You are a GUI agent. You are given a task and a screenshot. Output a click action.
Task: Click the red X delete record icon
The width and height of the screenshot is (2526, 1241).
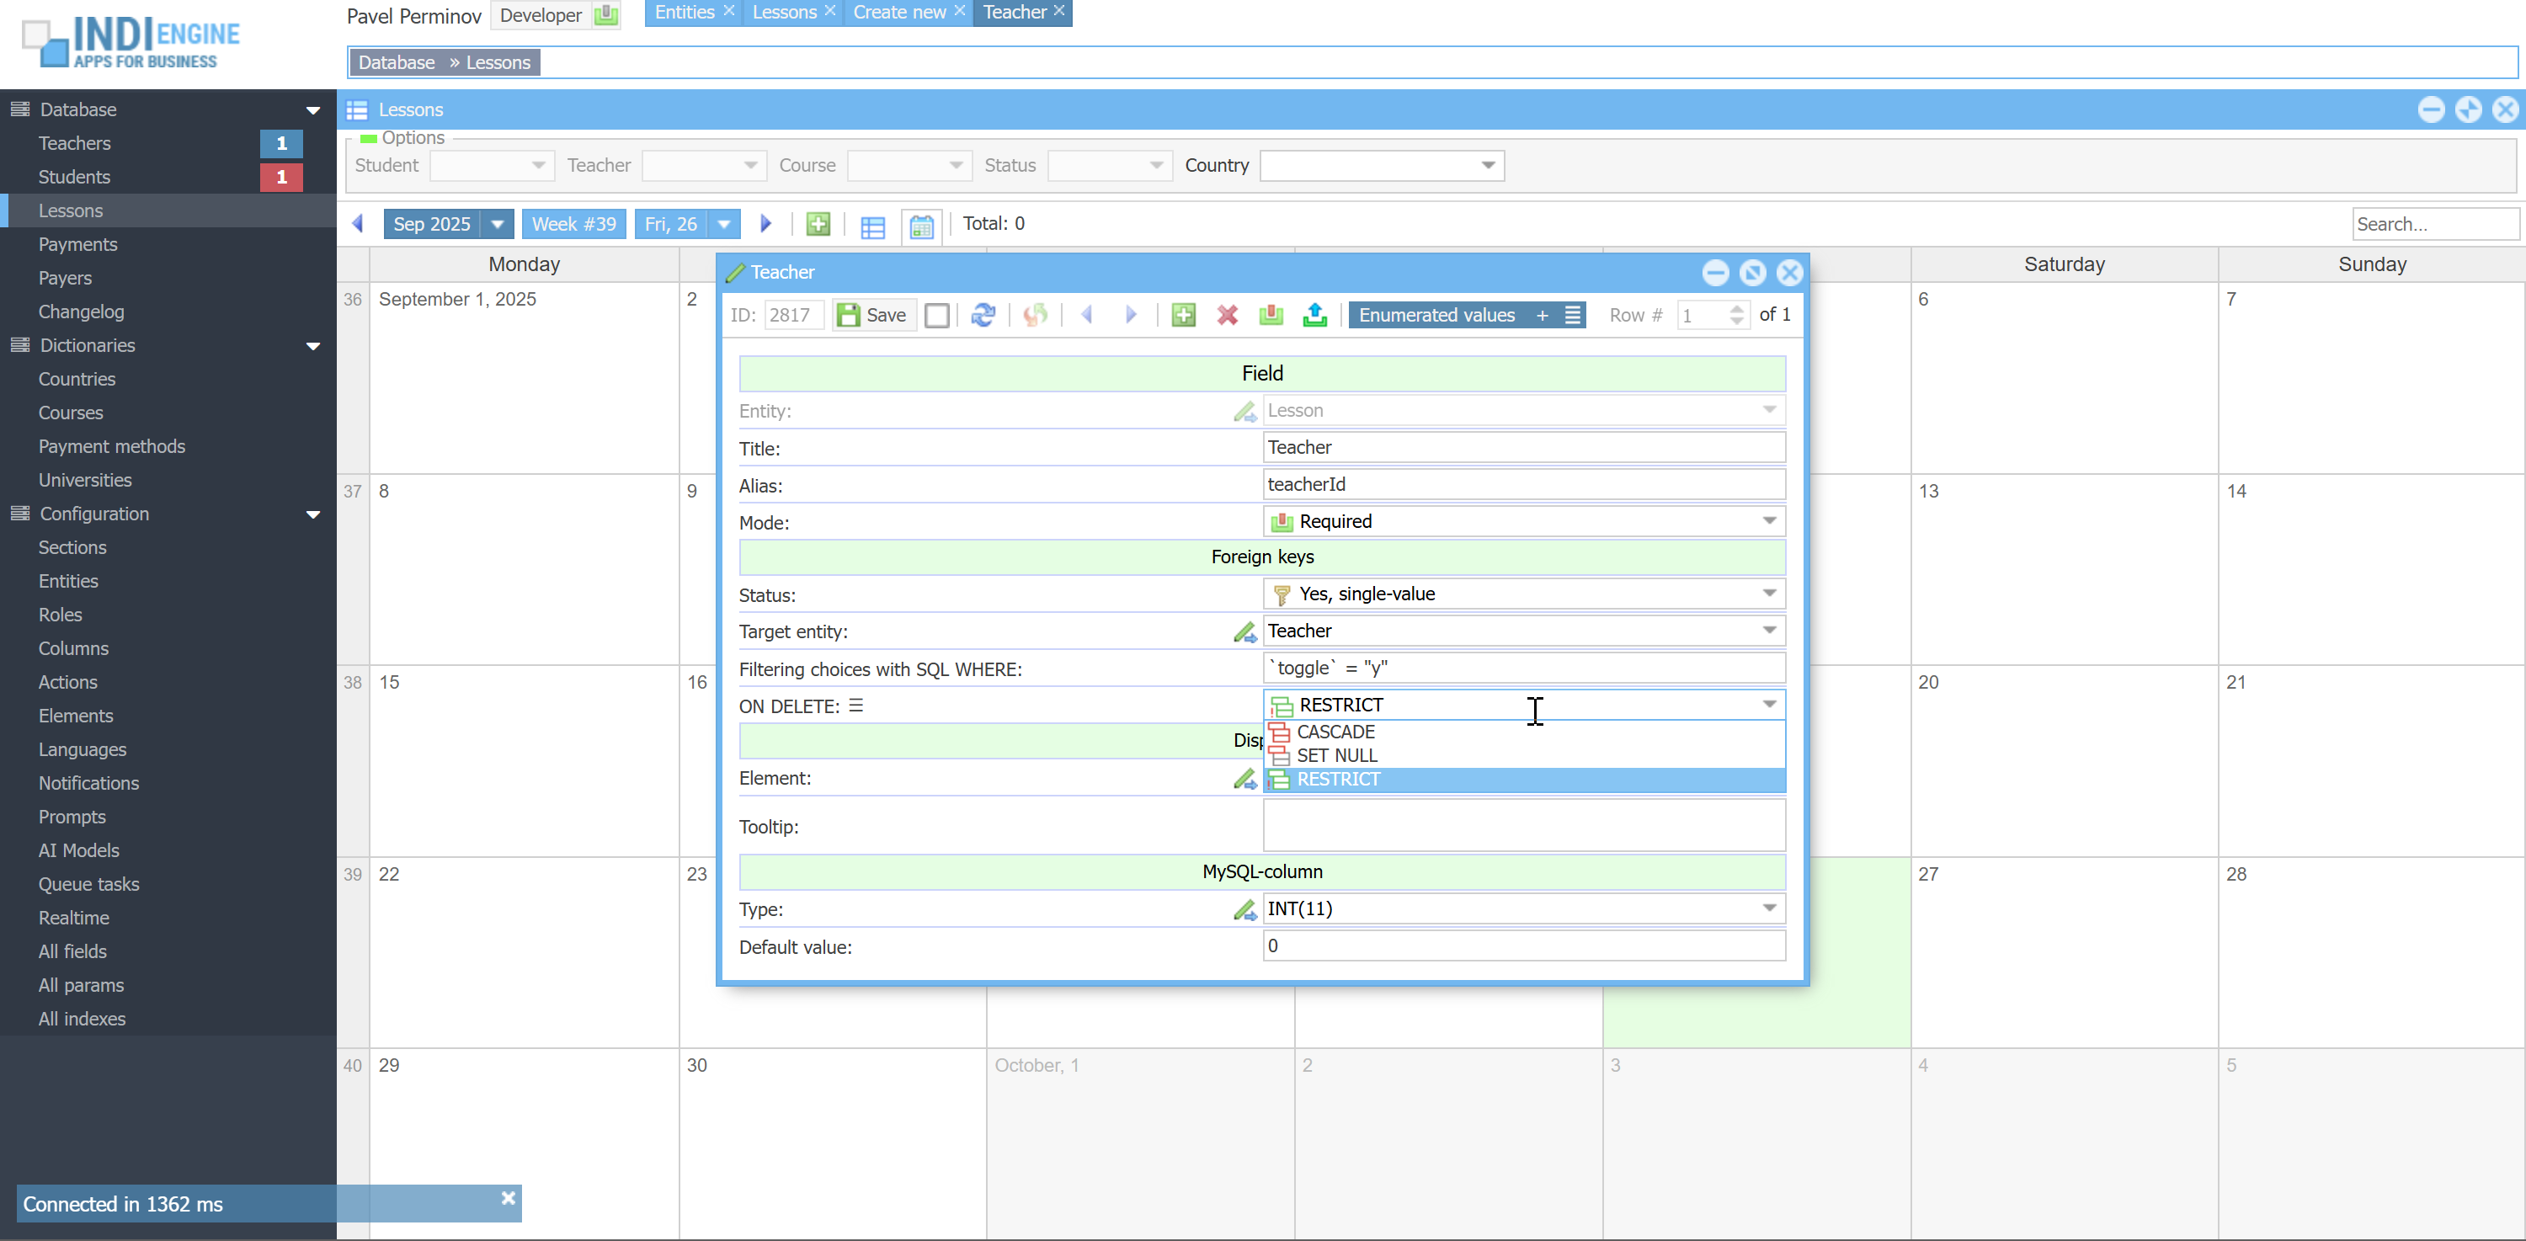[1227, 315]
